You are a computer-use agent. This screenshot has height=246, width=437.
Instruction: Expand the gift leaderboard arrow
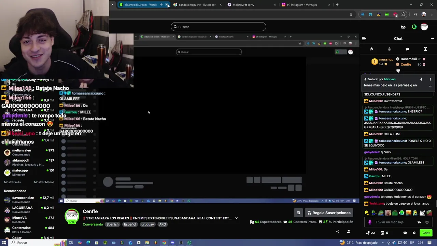398,71
